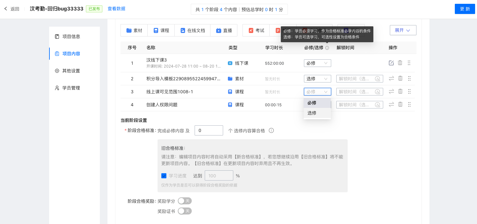Close the open dropdown for 线上课可见范围1008-1
Screen dimensions: 477x224
point(317,92)
